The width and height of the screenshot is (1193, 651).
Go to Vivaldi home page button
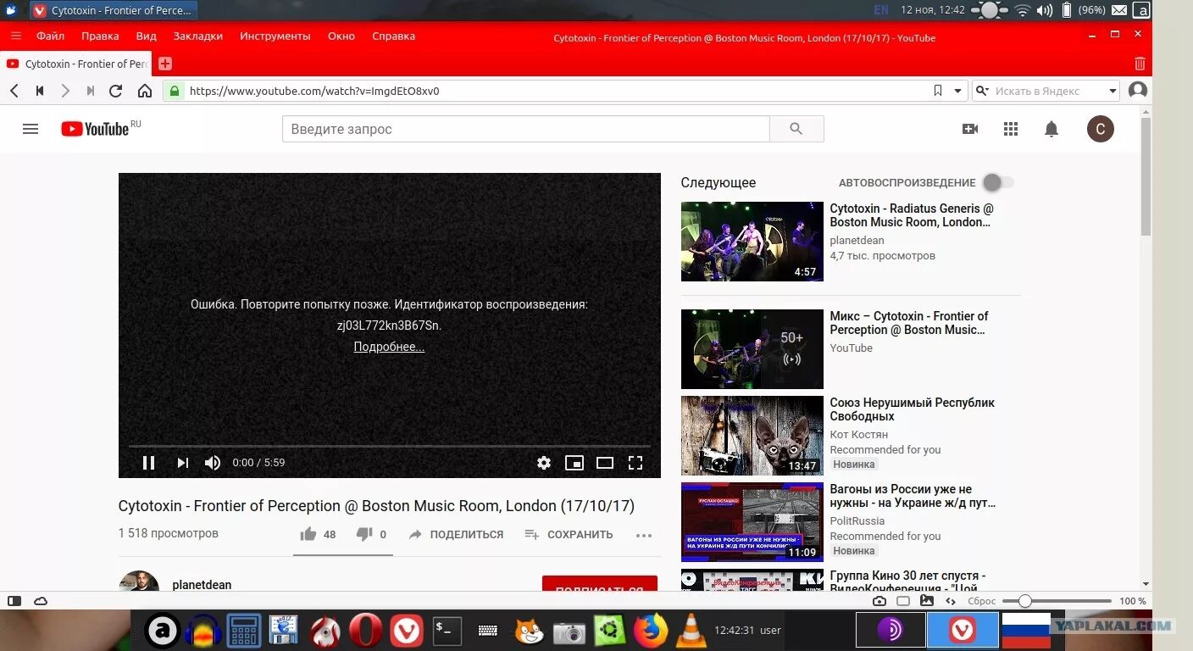coord(145,91)
